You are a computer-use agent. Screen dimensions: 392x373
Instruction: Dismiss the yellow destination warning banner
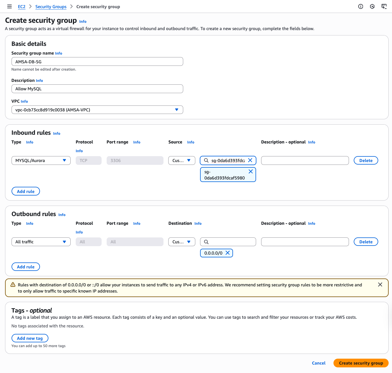pyautogui.click(x=380, y=285)
